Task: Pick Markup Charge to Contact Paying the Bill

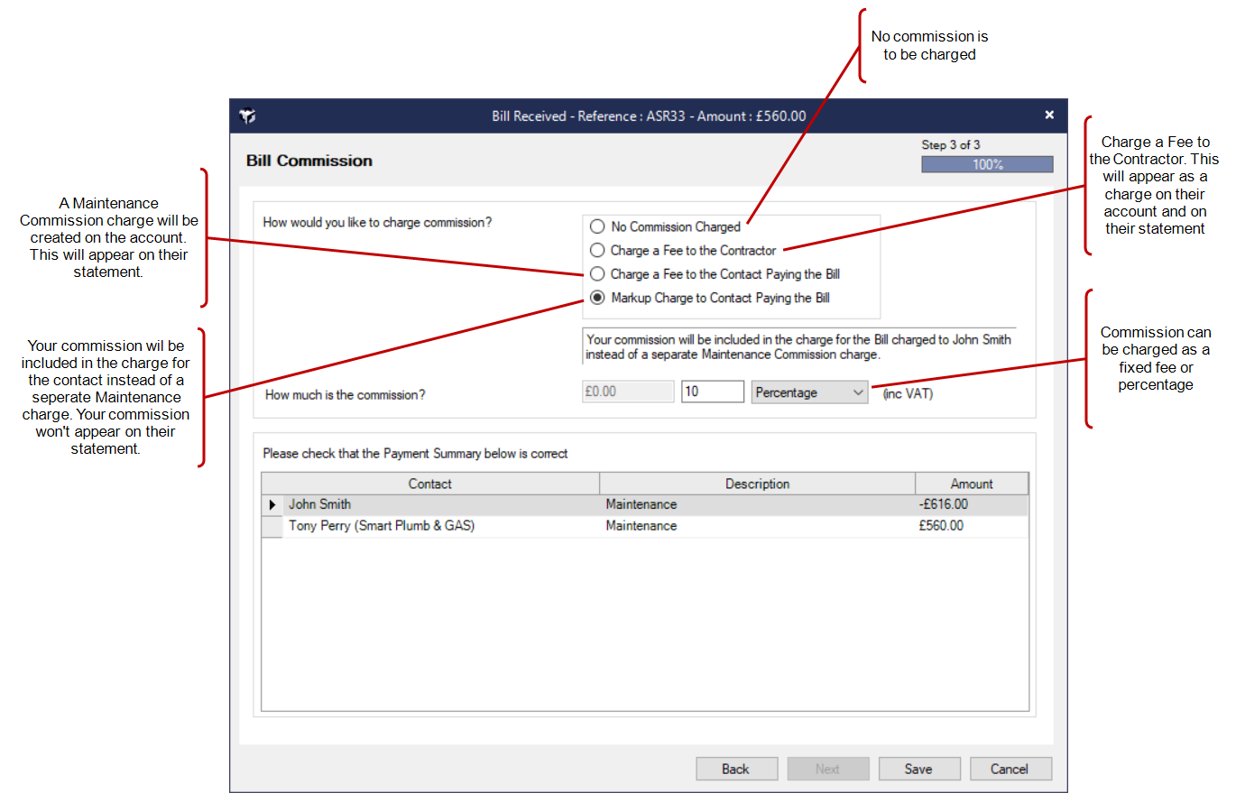Action: (x=597, y=298)
